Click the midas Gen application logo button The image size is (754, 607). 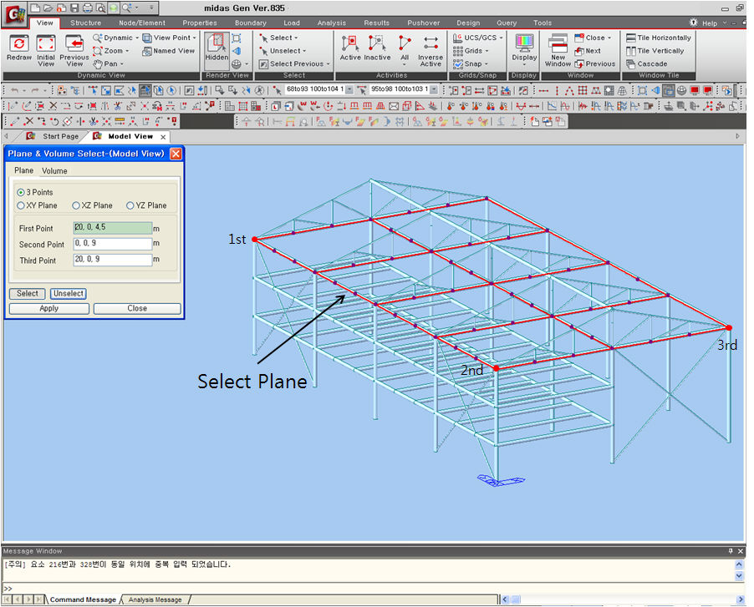coord(15,14)
